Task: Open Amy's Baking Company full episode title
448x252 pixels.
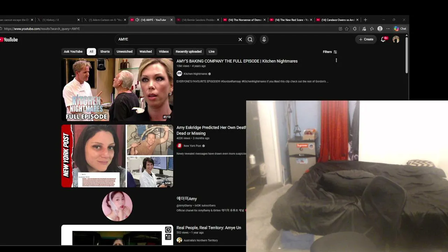Action: click(x=237, y=61)
